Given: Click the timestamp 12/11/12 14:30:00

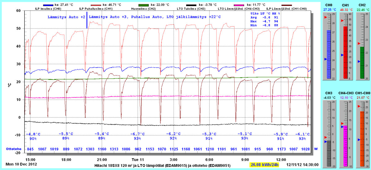Looking at the screenshot, I should point(303,164).
